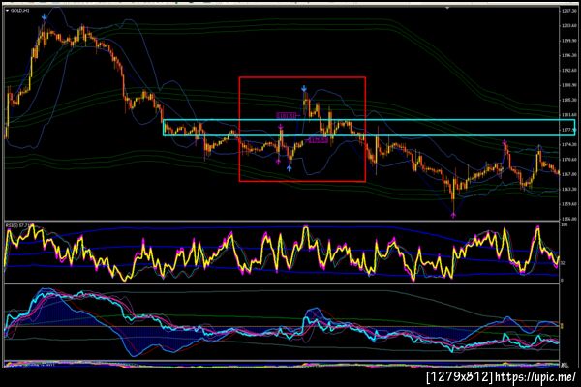
Task: Click the magenta 1181.51 price tag
Action: [287, 116]
